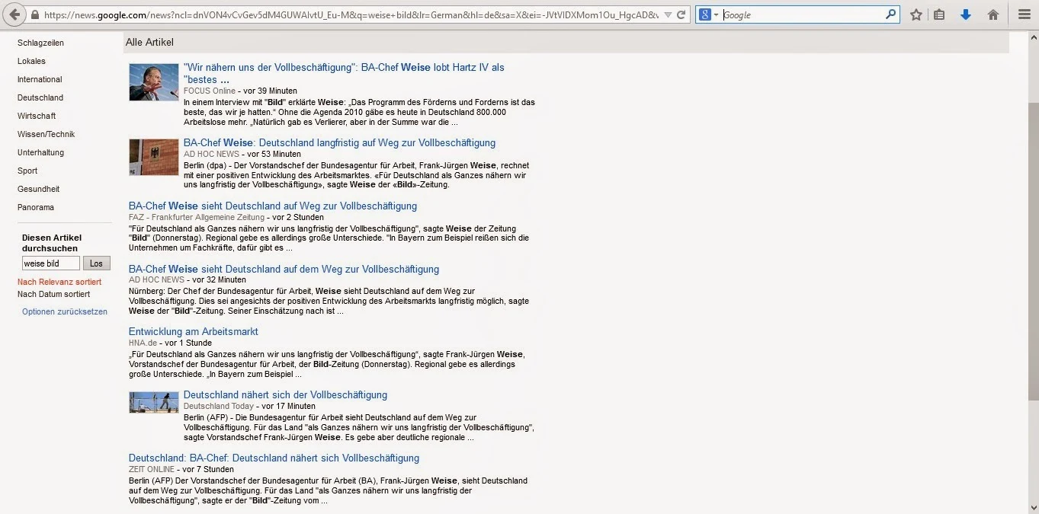Open 'auf dem Weg zur Vollbeschäftigung' AD HOC headline
This screenshot has height=514, width=1039.
[x=284, y=269]
